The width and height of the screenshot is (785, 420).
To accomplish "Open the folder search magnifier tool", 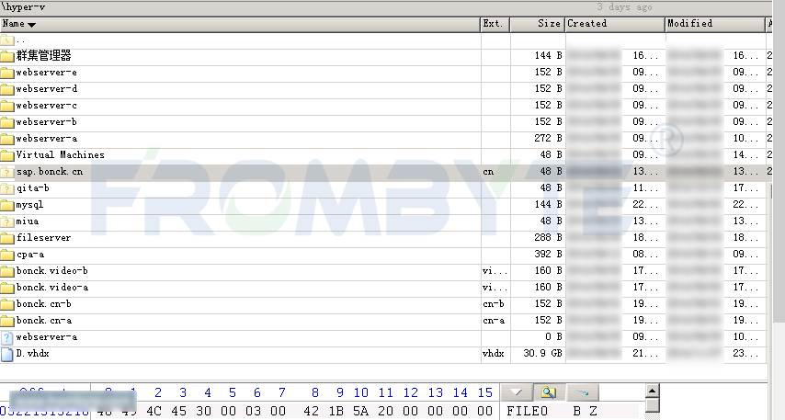I will pyautogui.click(x=548, y=392).
